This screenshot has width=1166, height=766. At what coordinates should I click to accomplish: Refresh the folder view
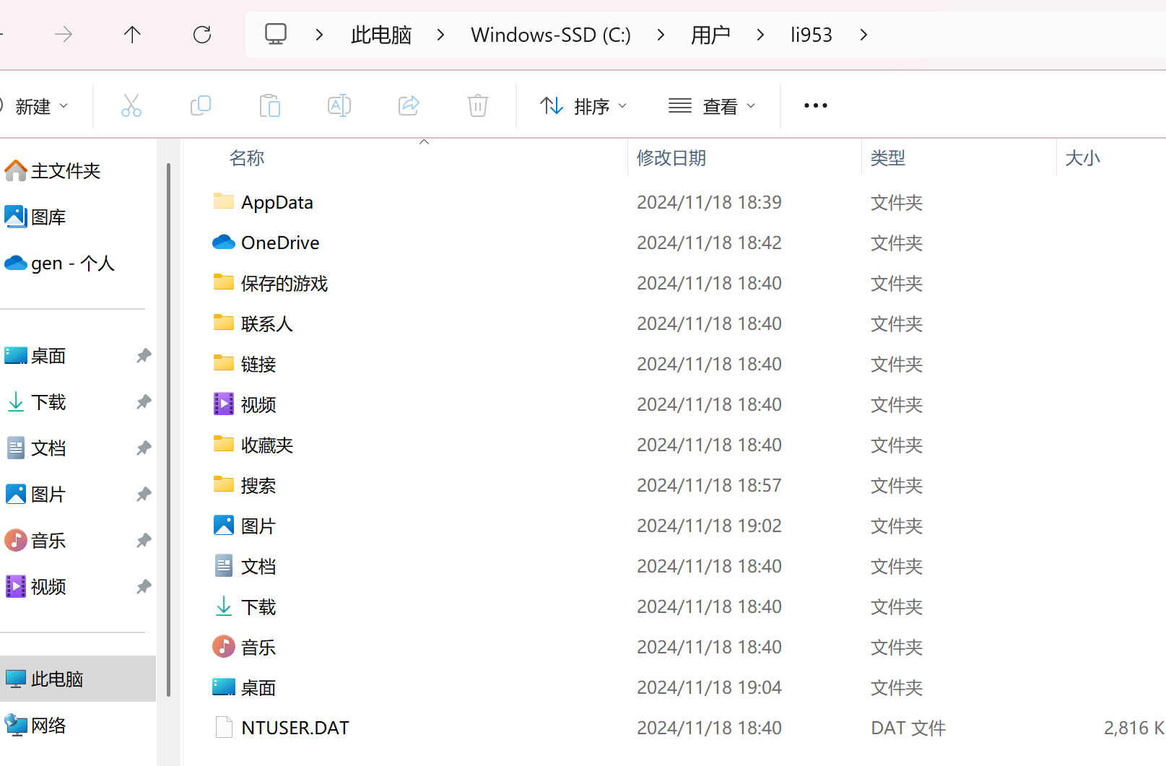click(x=201, y=34)
